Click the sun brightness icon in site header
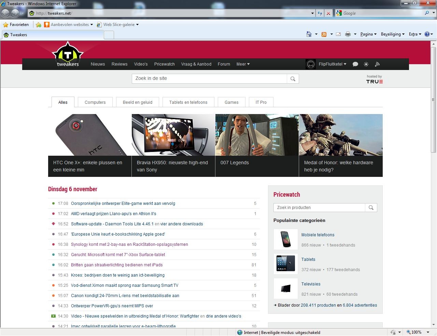 coord(366,64)
